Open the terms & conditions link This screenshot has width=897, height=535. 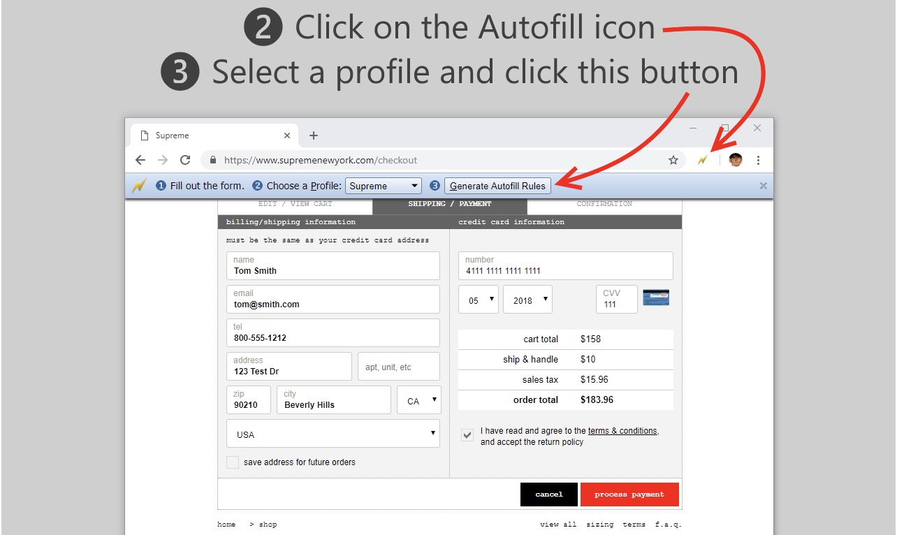pos(622,431)
